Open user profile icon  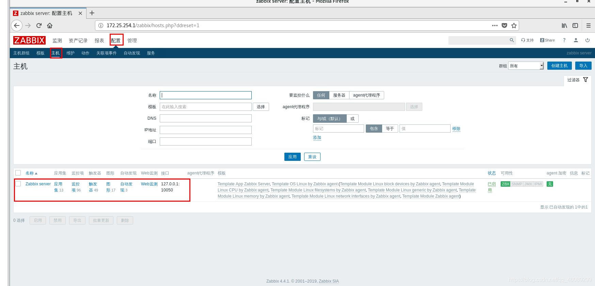click(x=576, y=40)
